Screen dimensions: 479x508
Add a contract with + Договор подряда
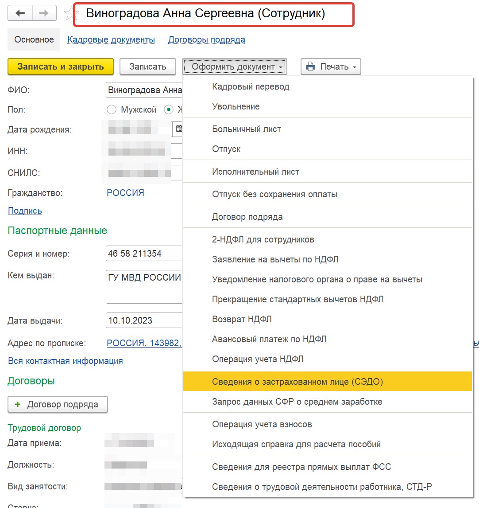tap(58, 405)
